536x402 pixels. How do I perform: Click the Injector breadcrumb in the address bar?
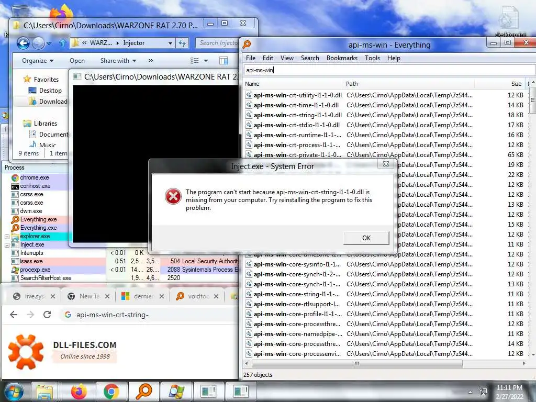tap(133, 43)
